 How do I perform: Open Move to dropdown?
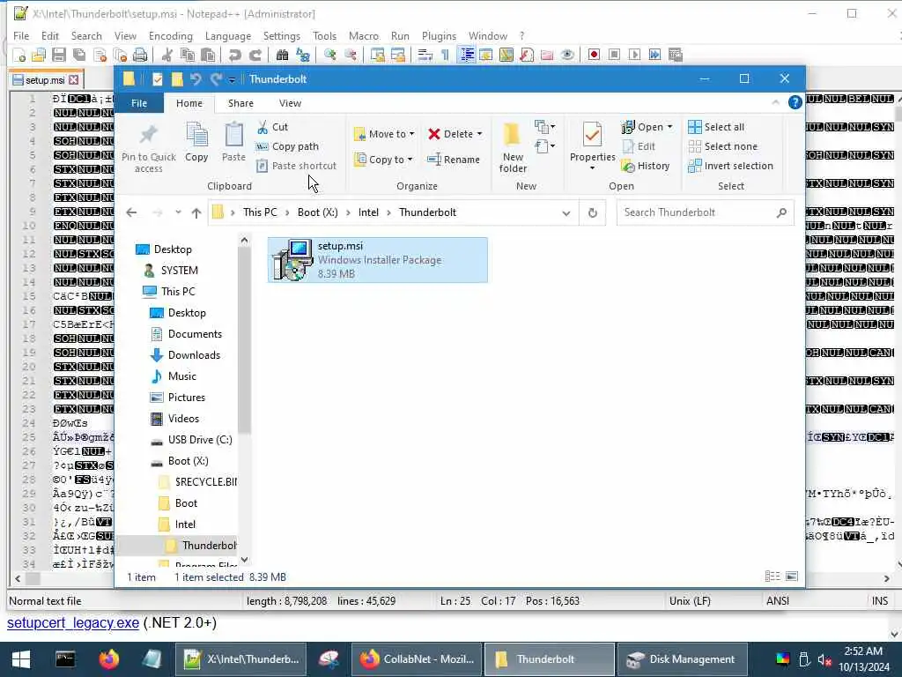384,134
